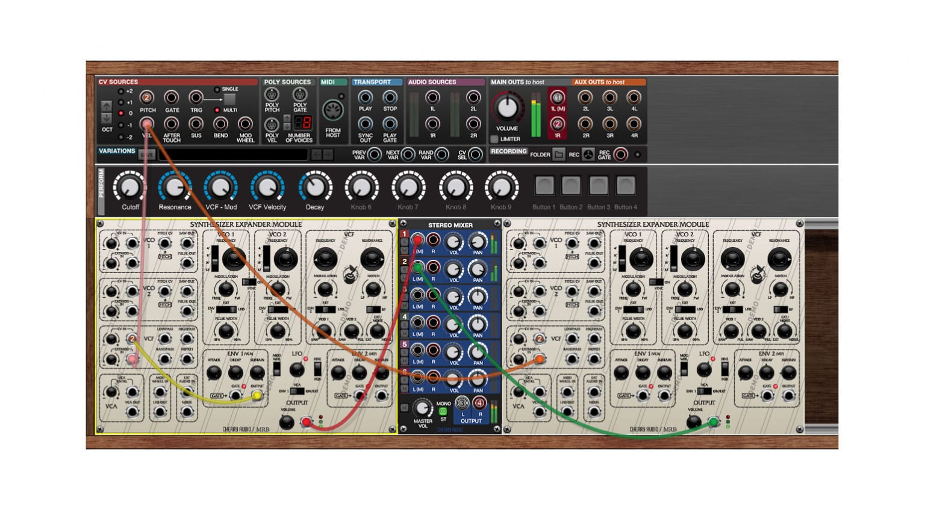Enable the Limiter under Main Outs
The width and height of the screenshot is (925, 510).
pyautogui.click(x=495, y=139)
